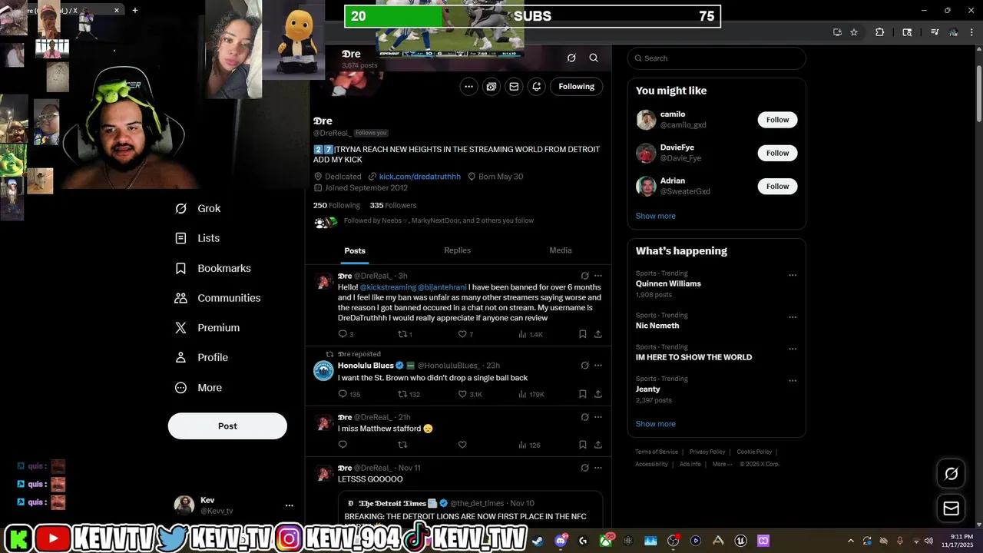View Dre's 335 Followers list

point(393,205)
